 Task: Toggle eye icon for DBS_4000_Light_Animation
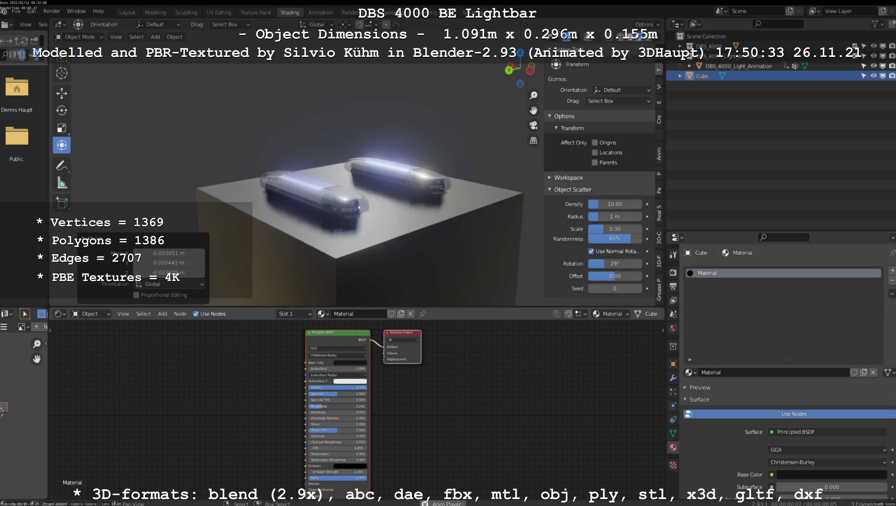coord(873,66)
